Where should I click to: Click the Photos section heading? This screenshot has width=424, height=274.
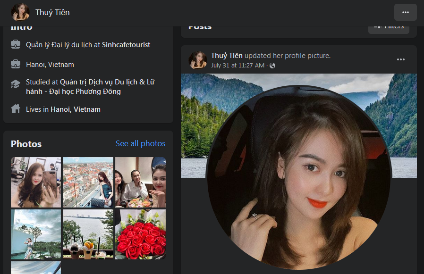(26, 144)
